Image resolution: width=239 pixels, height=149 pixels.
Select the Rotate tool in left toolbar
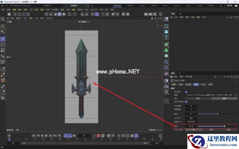click(x=3, y=45)
